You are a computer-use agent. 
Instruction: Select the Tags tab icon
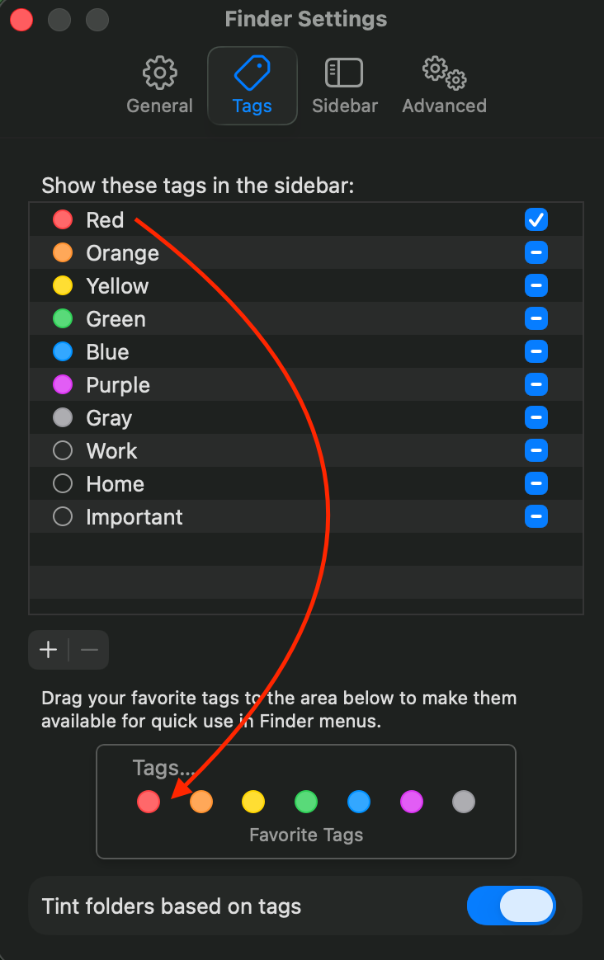252,74
